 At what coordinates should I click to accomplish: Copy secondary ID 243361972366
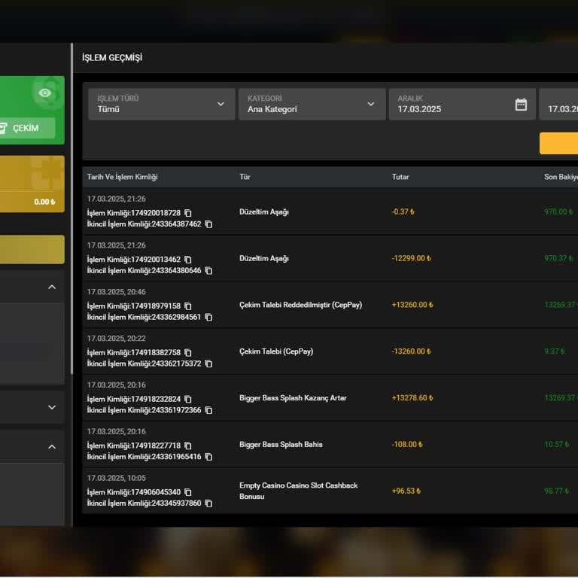click(x=208, y=411)
